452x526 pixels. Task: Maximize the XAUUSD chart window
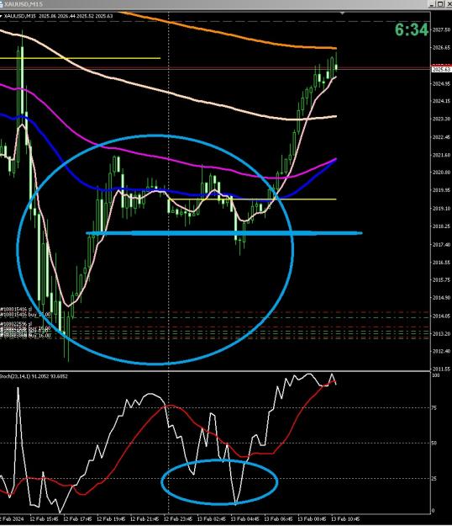[440, 4]
